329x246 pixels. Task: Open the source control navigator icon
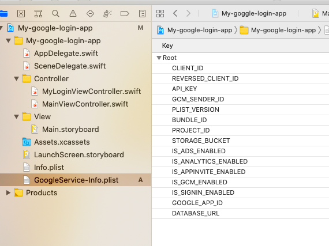click(x=21, y=14)
